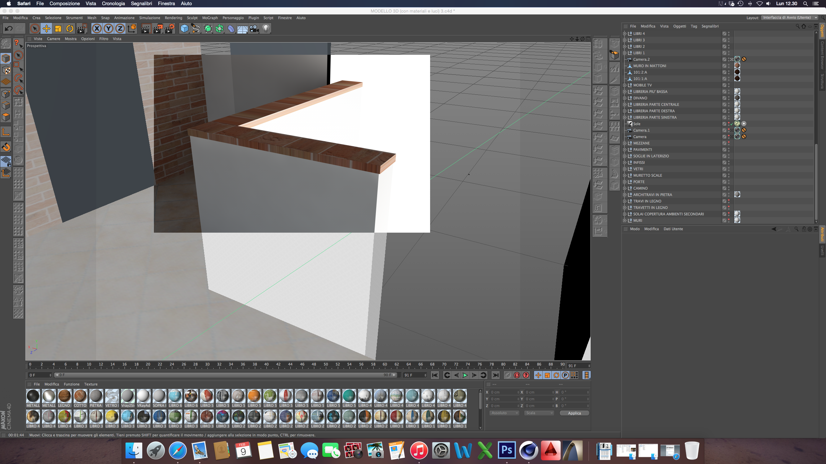Screen dimensions: 826x464
Task: Open the Rendering menu
Action: pos(173,18)
